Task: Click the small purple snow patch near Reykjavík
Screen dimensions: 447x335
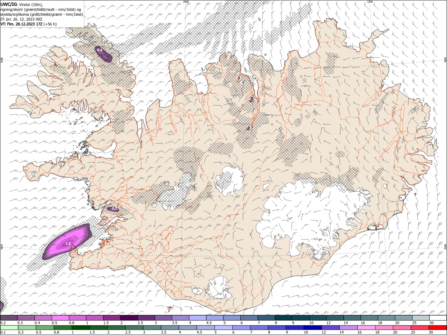Action: point(113,209)
